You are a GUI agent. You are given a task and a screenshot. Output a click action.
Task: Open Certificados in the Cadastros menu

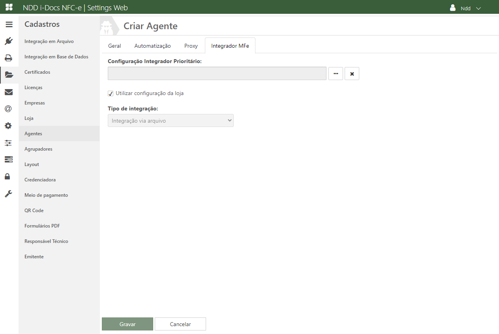click(x=37, y=72)
